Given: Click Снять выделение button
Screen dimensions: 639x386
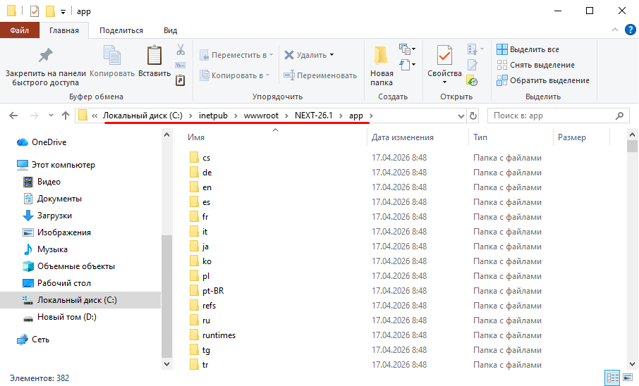Looking at the screenshot, I should coord(536,65).
